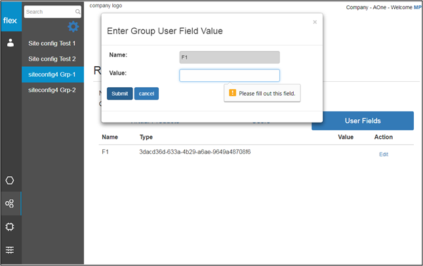Click into the Value text field

pos(230,75)
